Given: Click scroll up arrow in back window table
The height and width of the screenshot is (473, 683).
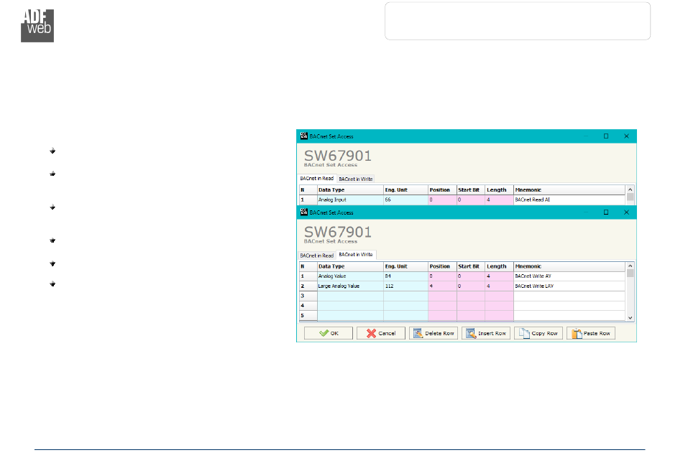Looking at the screenshot, I should pyautogui.click(x=630, y=189).
